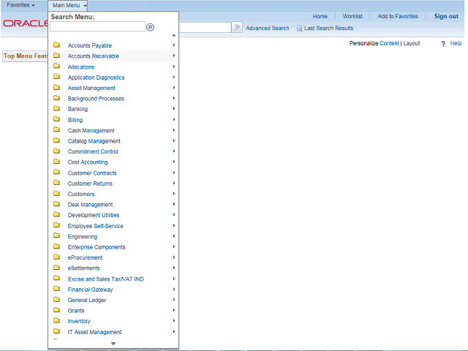Viewport: 468px width, 351px height.
Task: Expand the Enterprise Components submenu arrow
Action: click(x=174, y=246)
